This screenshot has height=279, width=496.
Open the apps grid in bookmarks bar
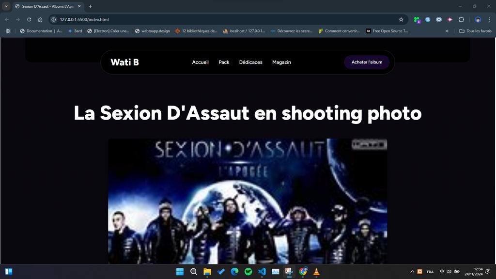point(8,31)
